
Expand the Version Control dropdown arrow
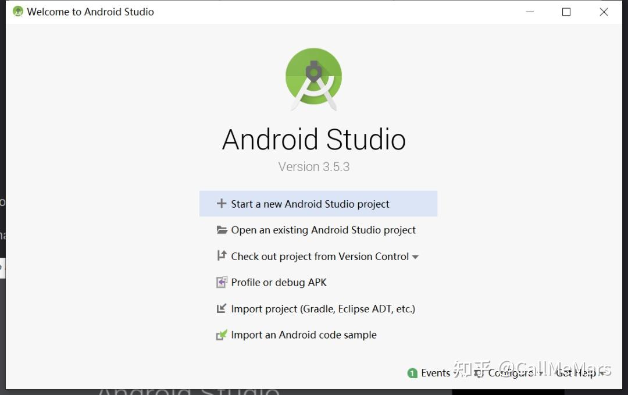(x=415, y=257)
